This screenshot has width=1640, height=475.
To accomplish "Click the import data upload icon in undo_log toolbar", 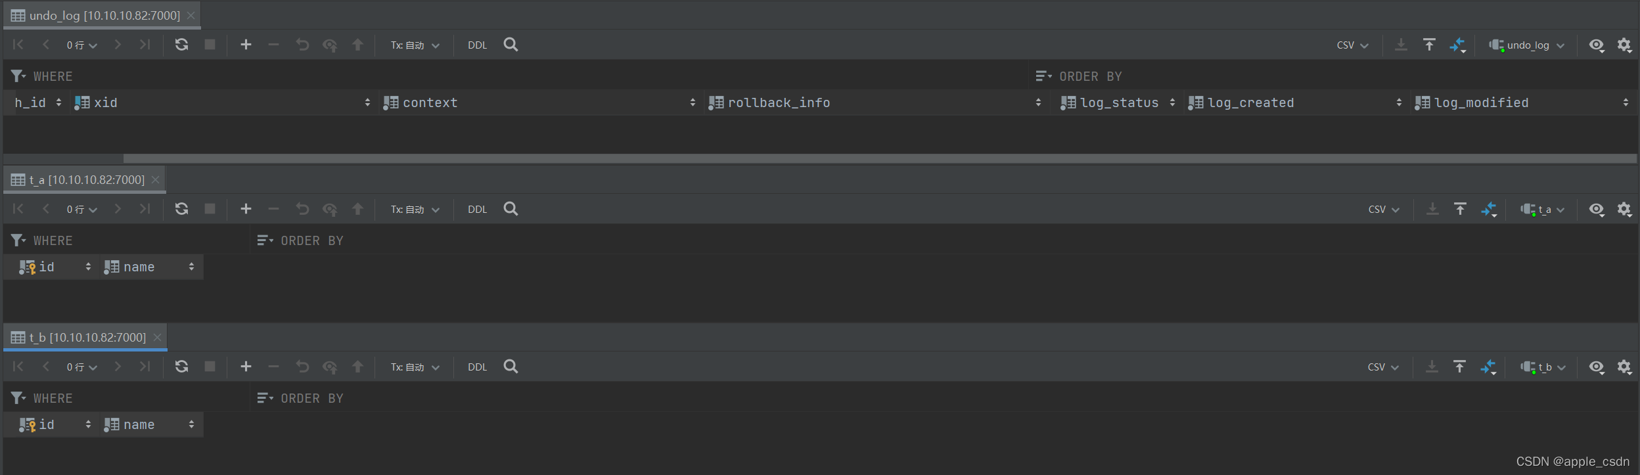I will [1429, 45].
